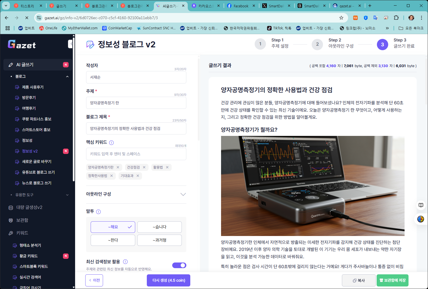Click the Gazet logo in the sidebar

pyautogui.click(x=22, y=45)
